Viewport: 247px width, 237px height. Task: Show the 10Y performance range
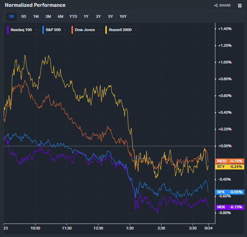coord(123,16)
